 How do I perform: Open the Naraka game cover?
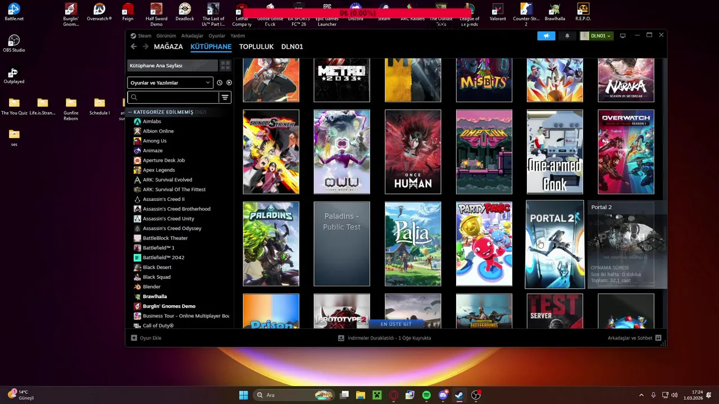(626, 80)
